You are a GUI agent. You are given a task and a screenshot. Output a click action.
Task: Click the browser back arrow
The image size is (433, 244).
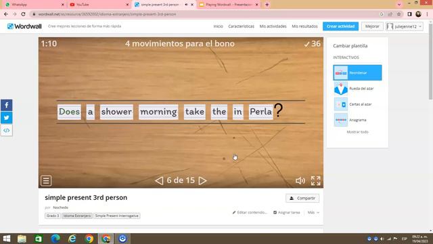pos(6,14)
